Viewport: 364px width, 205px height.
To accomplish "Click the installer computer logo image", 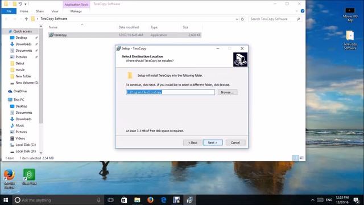I will 240,59.
